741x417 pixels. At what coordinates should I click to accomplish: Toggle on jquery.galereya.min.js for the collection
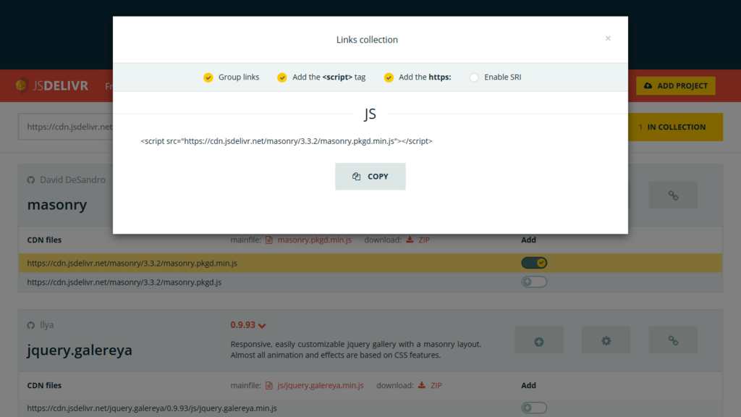534,408
